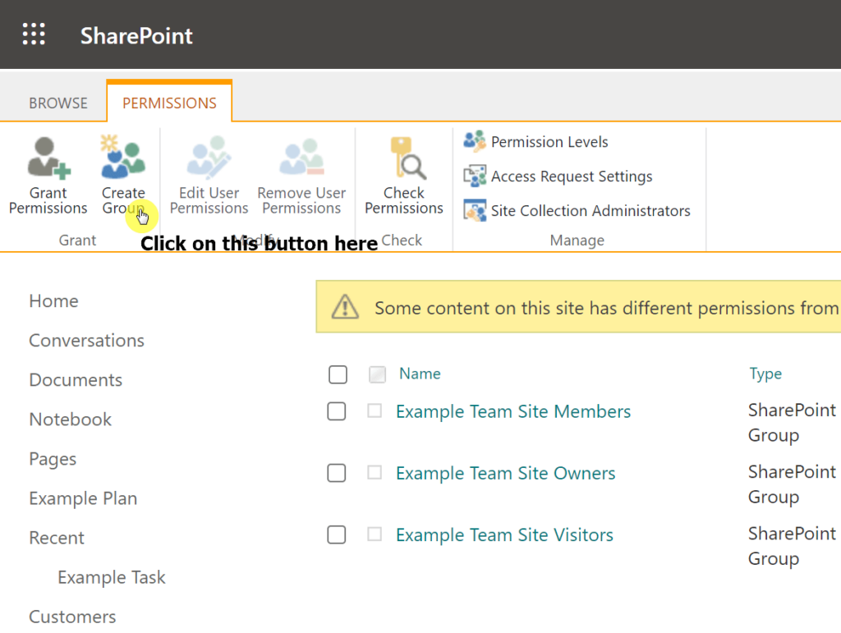Switch to the BROWSE tab
Viewport: 841px width, 633px height.
coord(58,103)
